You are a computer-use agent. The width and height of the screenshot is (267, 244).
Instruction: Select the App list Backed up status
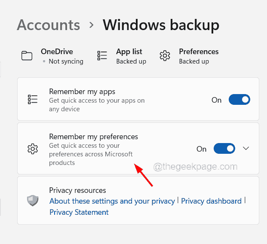(131, 61)
